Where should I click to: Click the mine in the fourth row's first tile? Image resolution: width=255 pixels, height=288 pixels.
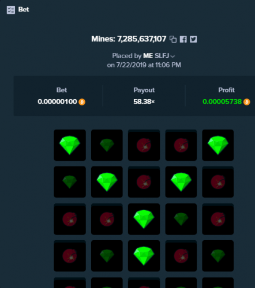[70, 256]
